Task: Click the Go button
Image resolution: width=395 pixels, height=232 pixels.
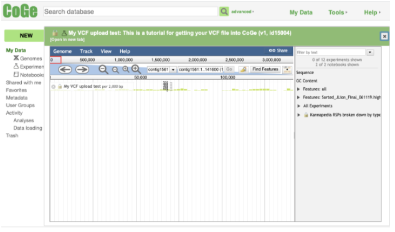Action: pyautogui.click(x=229, y=69)
